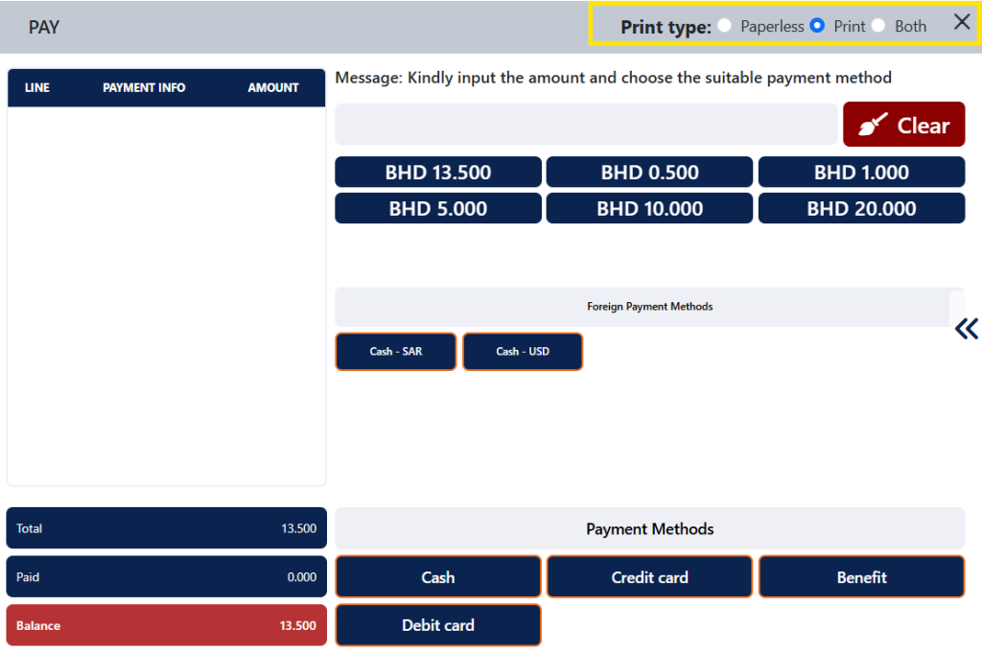Select the Print radio option
Image resolution: width=982 pixels, height=652 pixels.
[817, 26]
